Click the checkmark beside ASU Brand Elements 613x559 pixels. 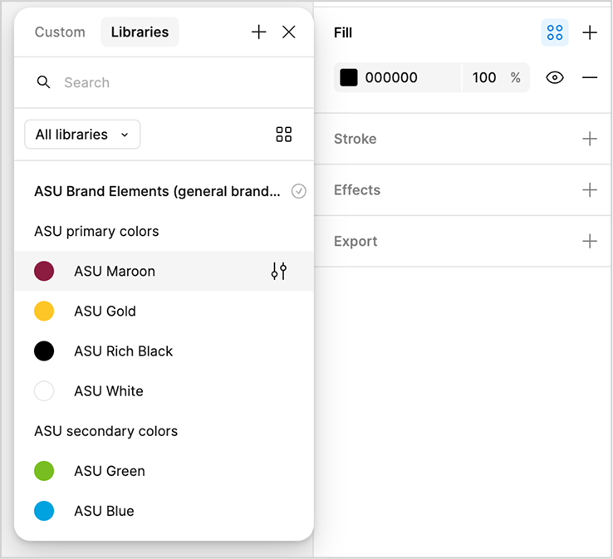coord(299,191)
